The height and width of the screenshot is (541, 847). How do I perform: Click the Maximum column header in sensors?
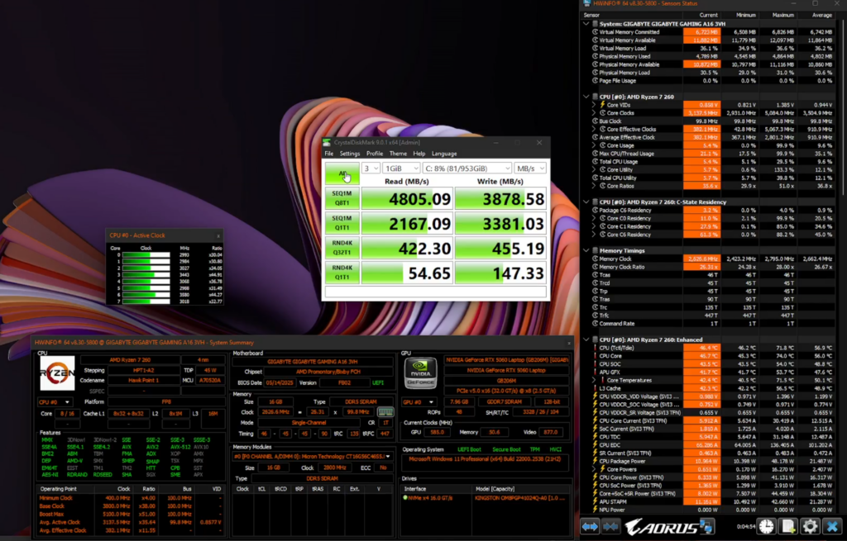(x=782, y=15)
